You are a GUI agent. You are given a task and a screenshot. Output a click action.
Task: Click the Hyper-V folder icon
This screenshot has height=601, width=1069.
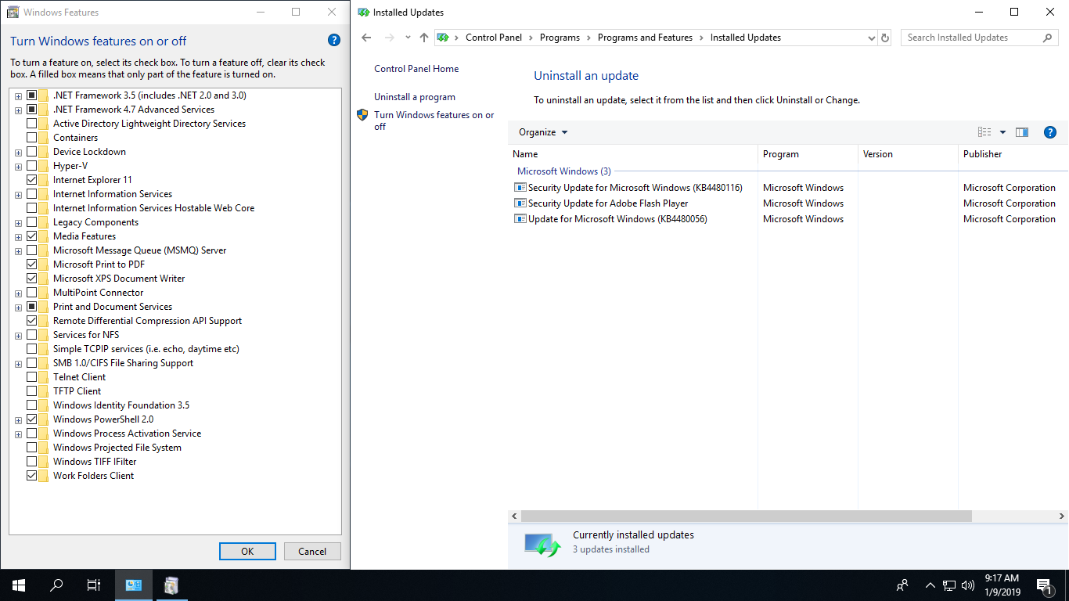pyautogui.click(x=45, y=166)
